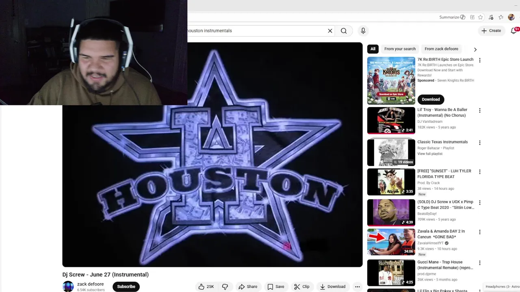The image size is (520, 292).
Task: Click the Copilot Summarize button
Action: click(x=453, y=17)
